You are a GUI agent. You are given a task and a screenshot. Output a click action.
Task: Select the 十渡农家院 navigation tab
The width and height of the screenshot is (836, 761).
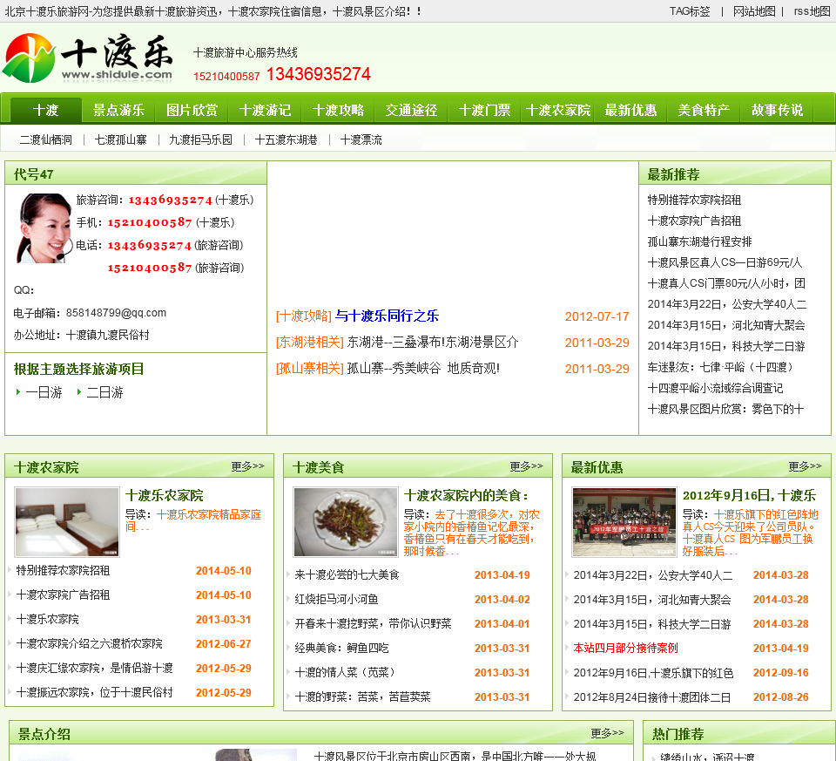(x=557, y=110)
